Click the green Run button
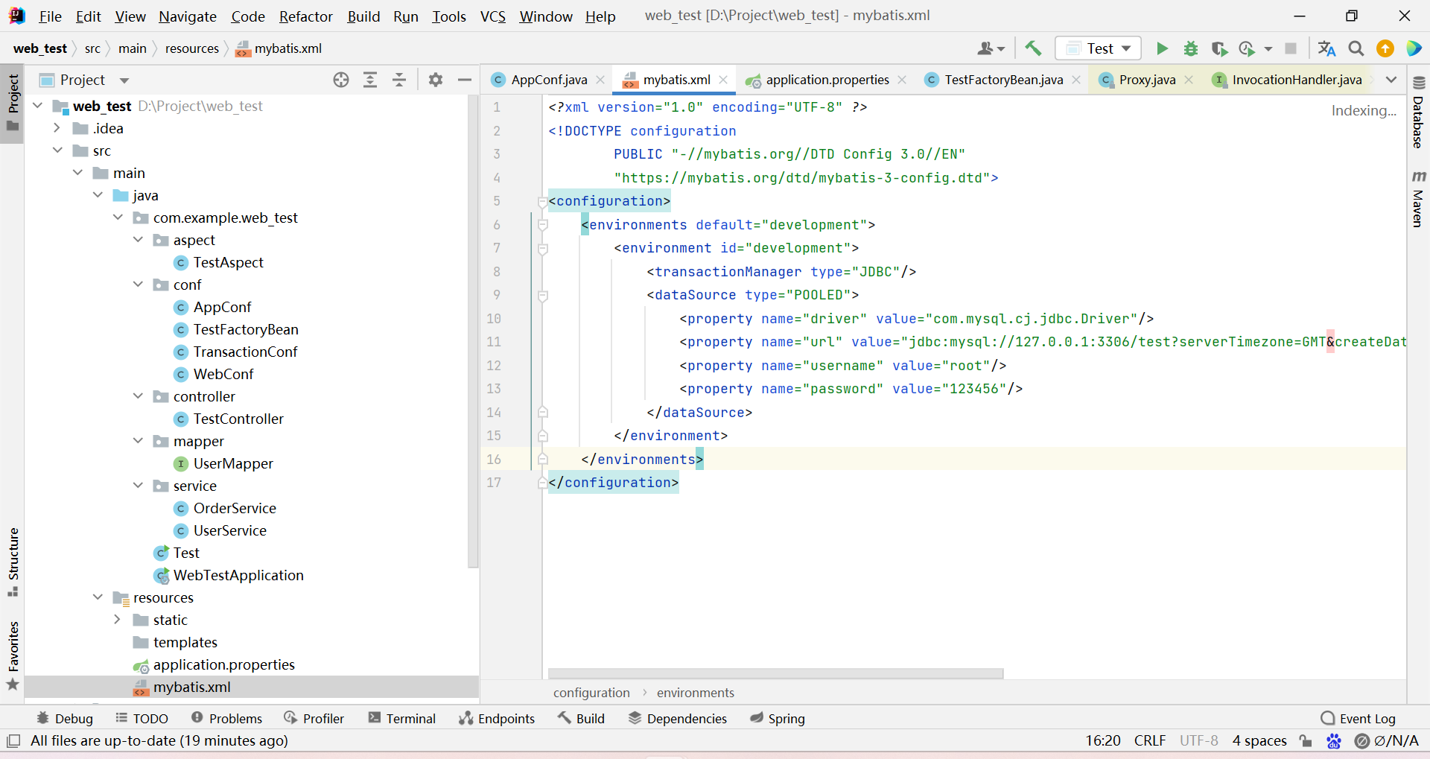This screenshot has height=759, width=1430. coord(1162,48)
